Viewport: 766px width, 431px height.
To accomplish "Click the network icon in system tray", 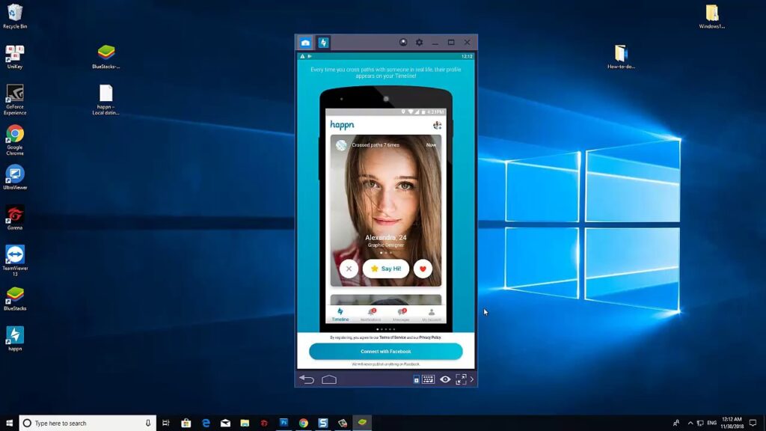I will click(700, 424).
